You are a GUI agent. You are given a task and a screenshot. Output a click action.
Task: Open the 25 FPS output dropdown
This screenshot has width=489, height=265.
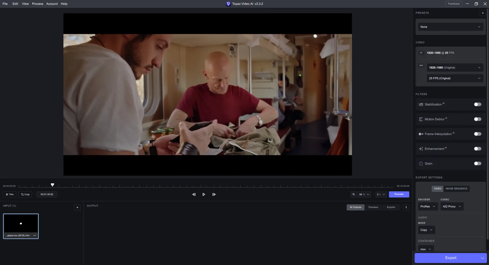[x=455, y=78]
